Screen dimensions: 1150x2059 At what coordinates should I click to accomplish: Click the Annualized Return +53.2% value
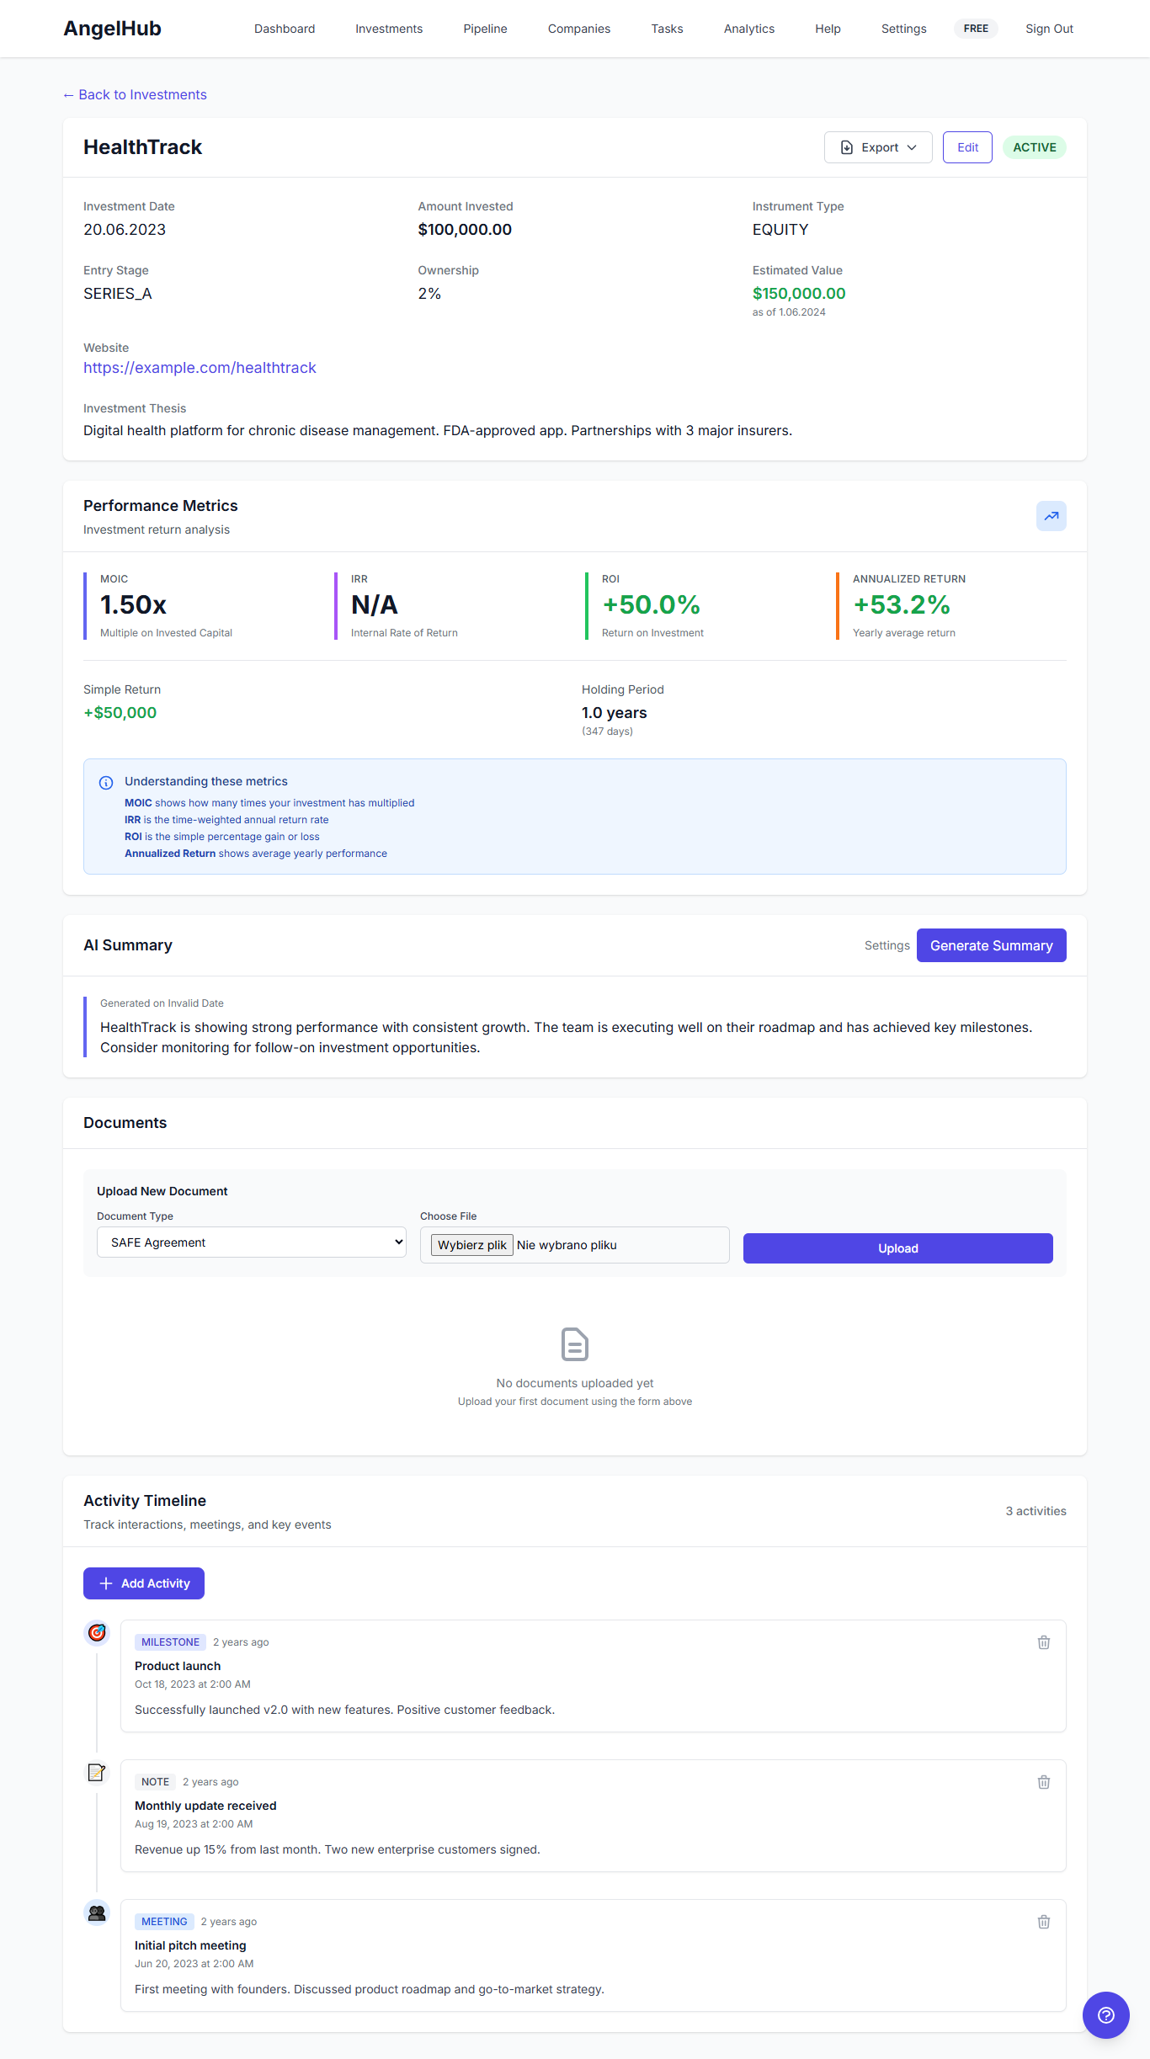902,604
